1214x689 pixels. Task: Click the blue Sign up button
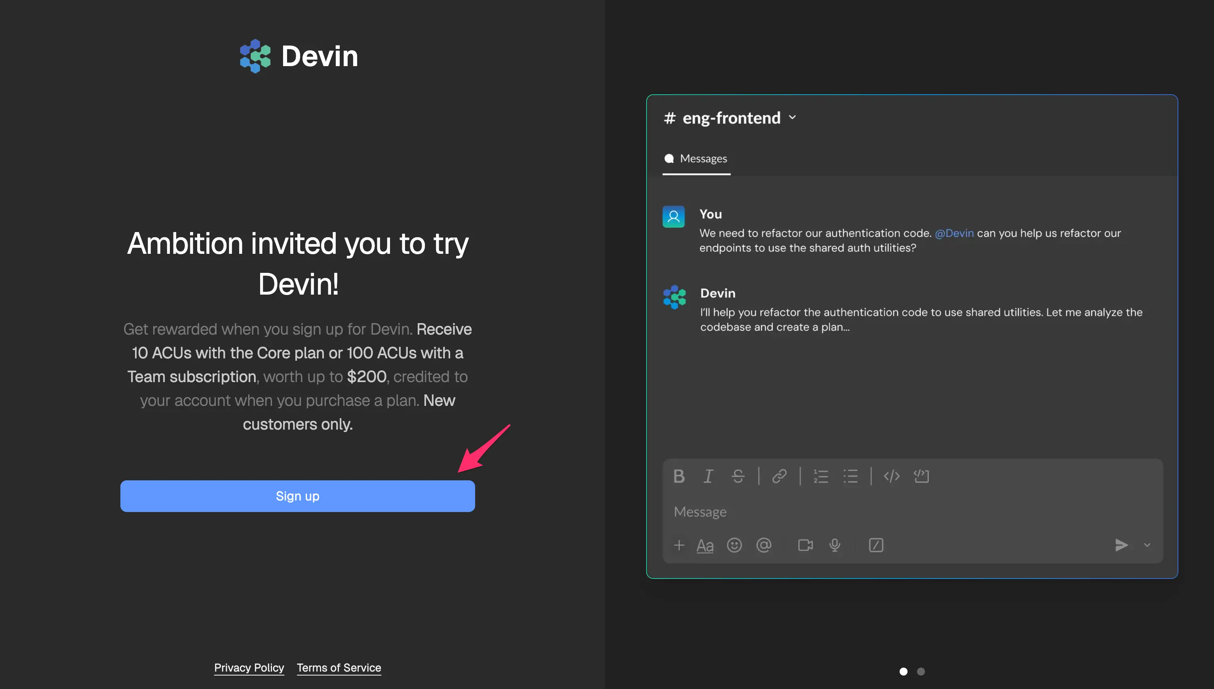pos(298,496)
